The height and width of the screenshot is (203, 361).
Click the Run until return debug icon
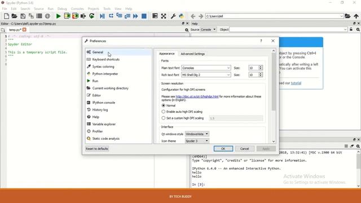click(x=127, y=16)
